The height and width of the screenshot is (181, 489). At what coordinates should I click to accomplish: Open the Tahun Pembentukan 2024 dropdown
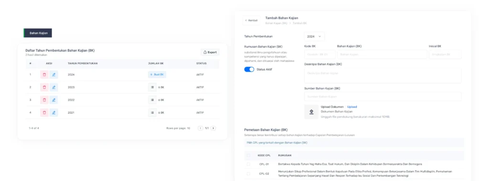pyautogui.click(x=314, y=36)
